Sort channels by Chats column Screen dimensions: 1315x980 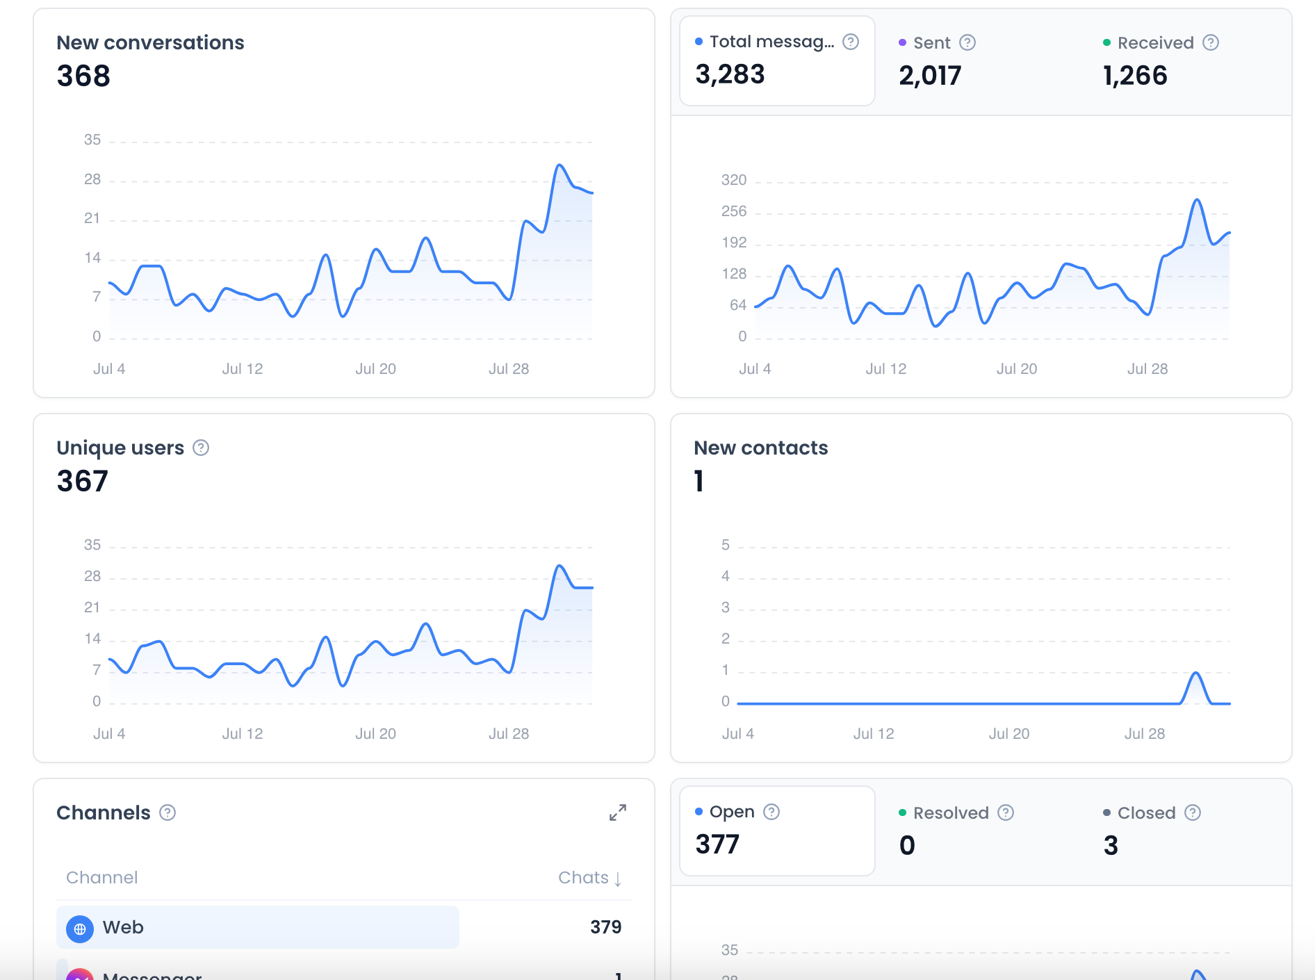pos(590,878)
